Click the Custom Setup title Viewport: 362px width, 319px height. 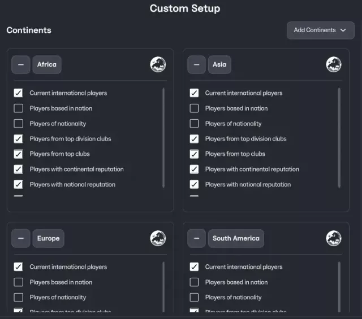[185, 8]
